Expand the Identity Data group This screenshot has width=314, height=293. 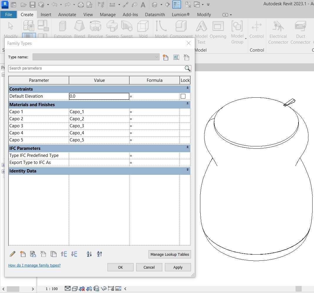[x=187, y=170]
